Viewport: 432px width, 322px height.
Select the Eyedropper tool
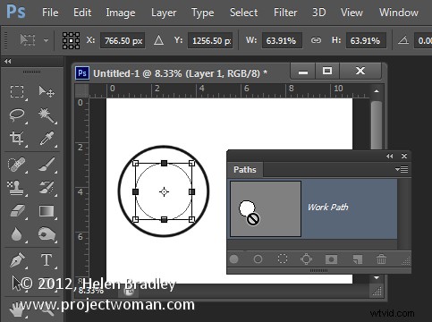(47, 139)
